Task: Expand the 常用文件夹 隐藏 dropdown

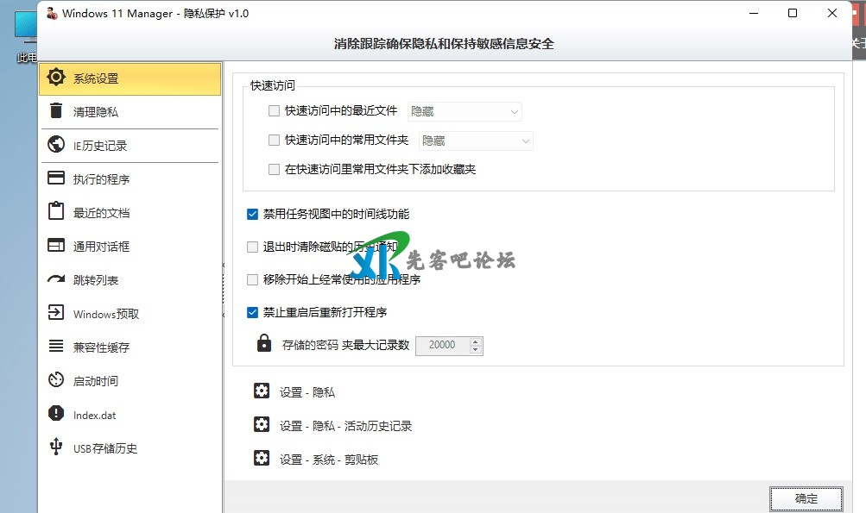Action: click(476, 141)
